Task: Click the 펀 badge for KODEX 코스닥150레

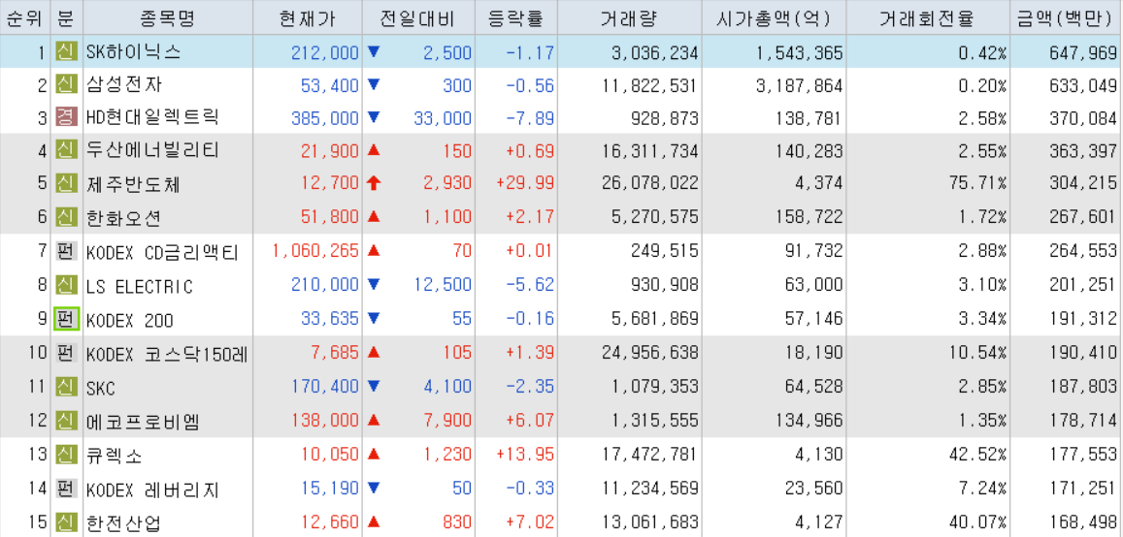Action: coord(66,353)
